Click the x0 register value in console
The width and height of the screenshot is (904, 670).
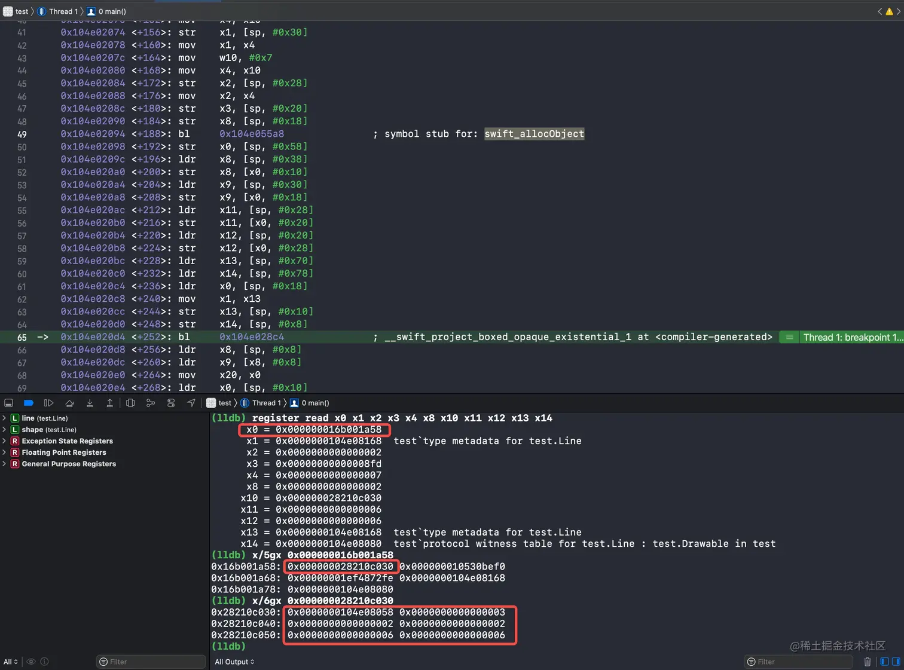pyautogui.click(x=328, y=430)
